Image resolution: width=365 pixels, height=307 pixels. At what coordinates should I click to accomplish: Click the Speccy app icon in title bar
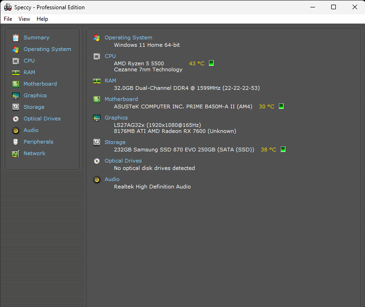tap(8, 7)
